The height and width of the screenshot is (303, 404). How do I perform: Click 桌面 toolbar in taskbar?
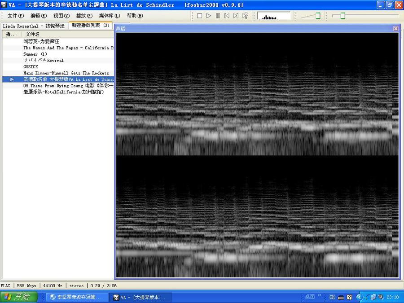[x=310, y=296]
